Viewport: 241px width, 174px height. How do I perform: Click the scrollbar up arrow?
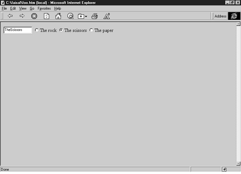tap(238, 24)
